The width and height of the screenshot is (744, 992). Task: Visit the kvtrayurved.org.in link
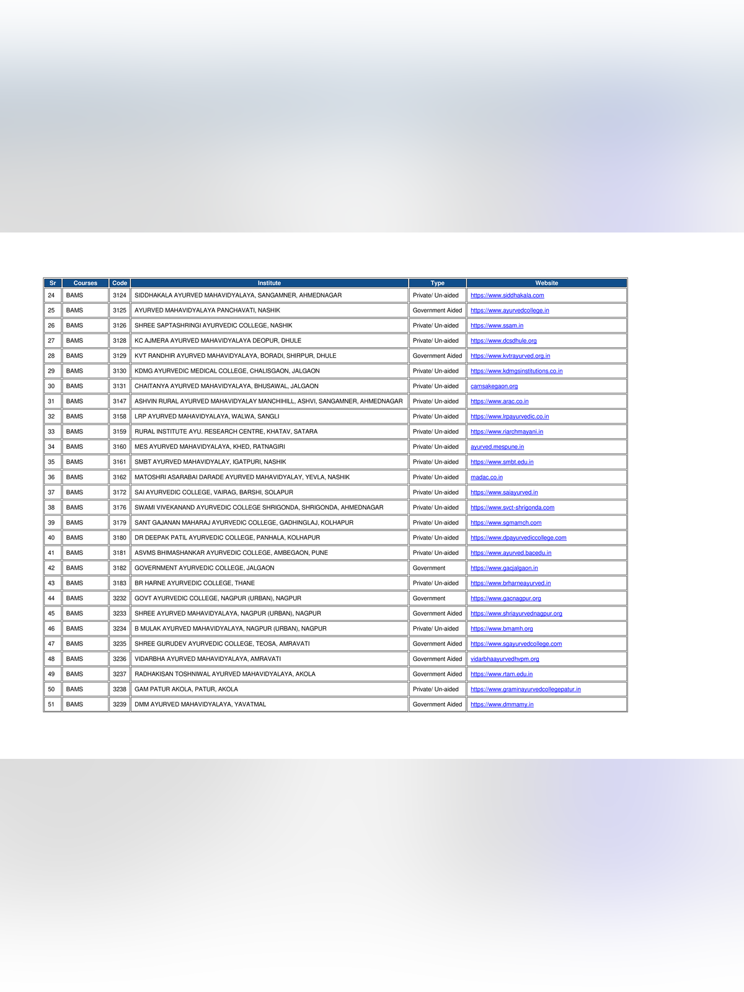510,356
